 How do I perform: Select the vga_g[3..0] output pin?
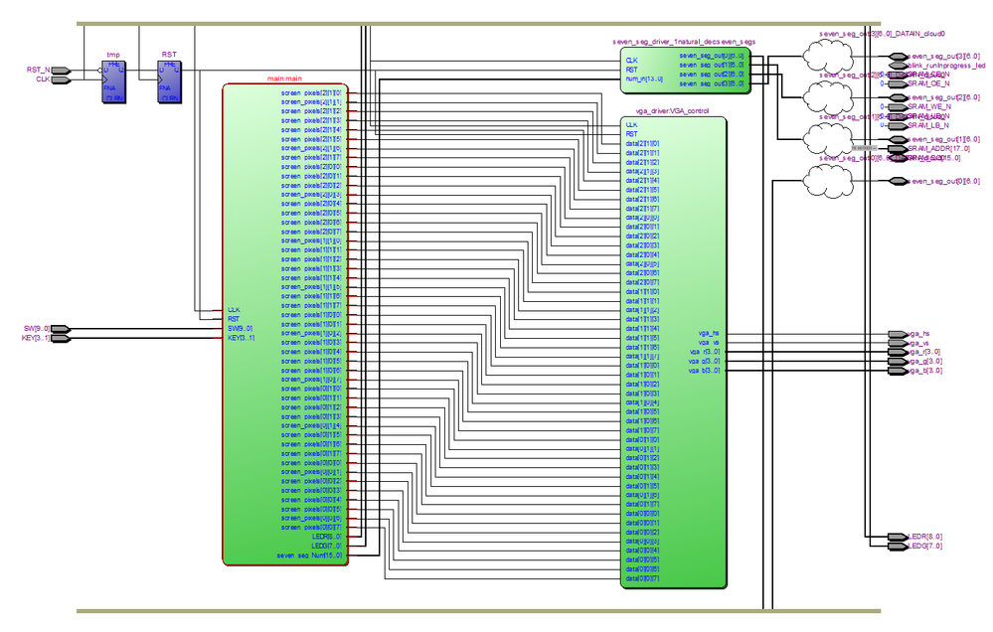(898, 363)
